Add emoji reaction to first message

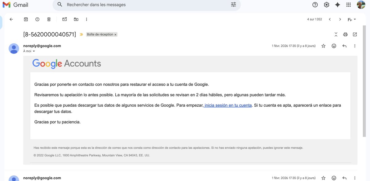click(x=334, y=46)
